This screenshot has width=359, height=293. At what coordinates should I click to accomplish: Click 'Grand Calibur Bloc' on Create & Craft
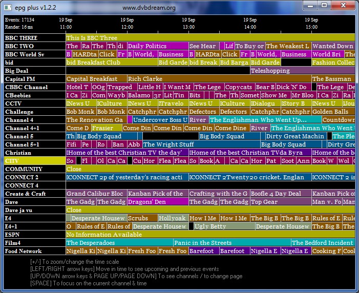click(96, 194)
